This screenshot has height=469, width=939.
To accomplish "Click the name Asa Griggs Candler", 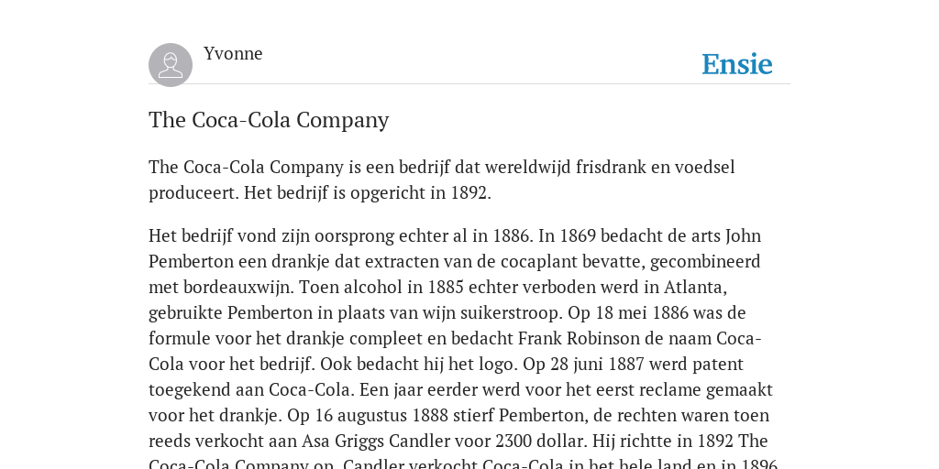I will 375,442.
